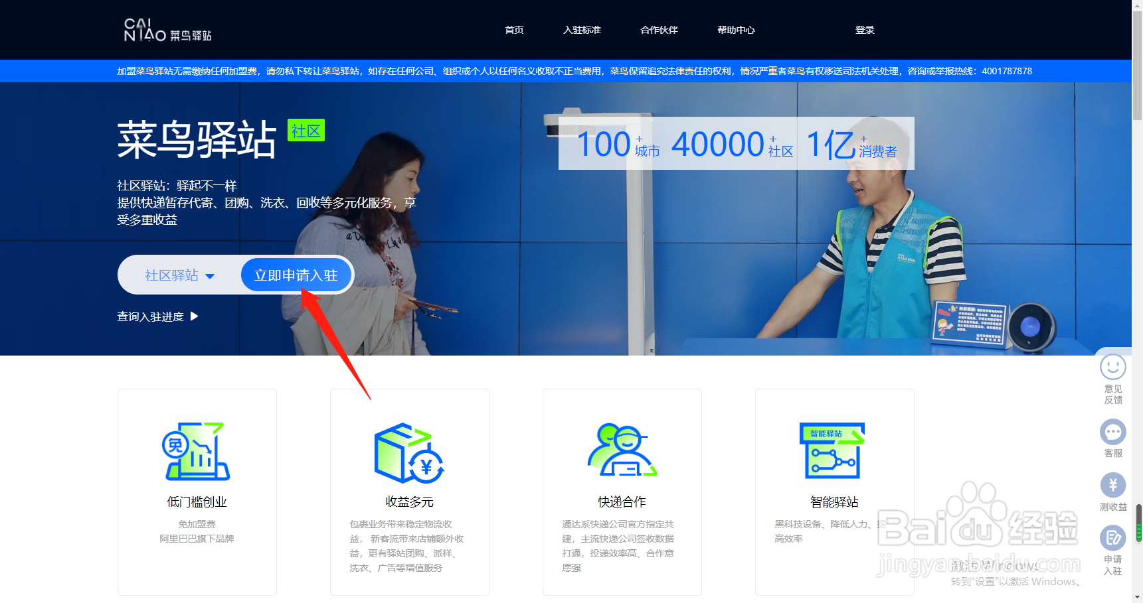Click the 智能驿站 card title

[x=834, y=502]
